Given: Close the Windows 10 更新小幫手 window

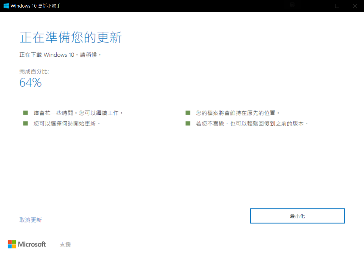Looking at the screenshot, I should (355, 6).
